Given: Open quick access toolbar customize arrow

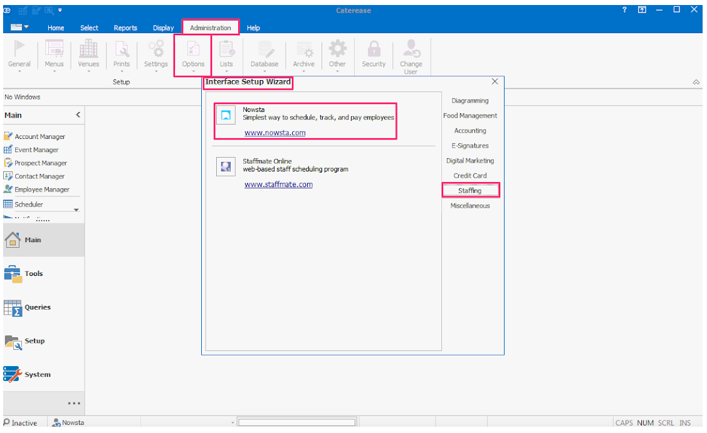Looking at the screenshot, I should pyautogui.click(x=60, y=10).
